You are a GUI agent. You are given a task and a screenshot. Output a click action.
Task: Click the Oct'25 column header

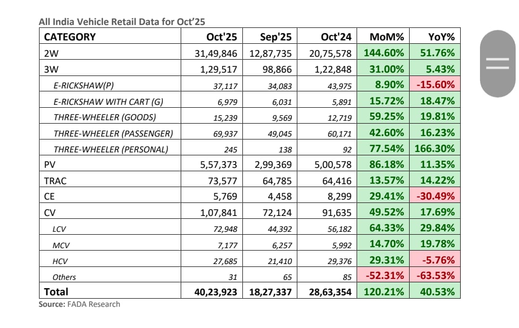point(221,37)
